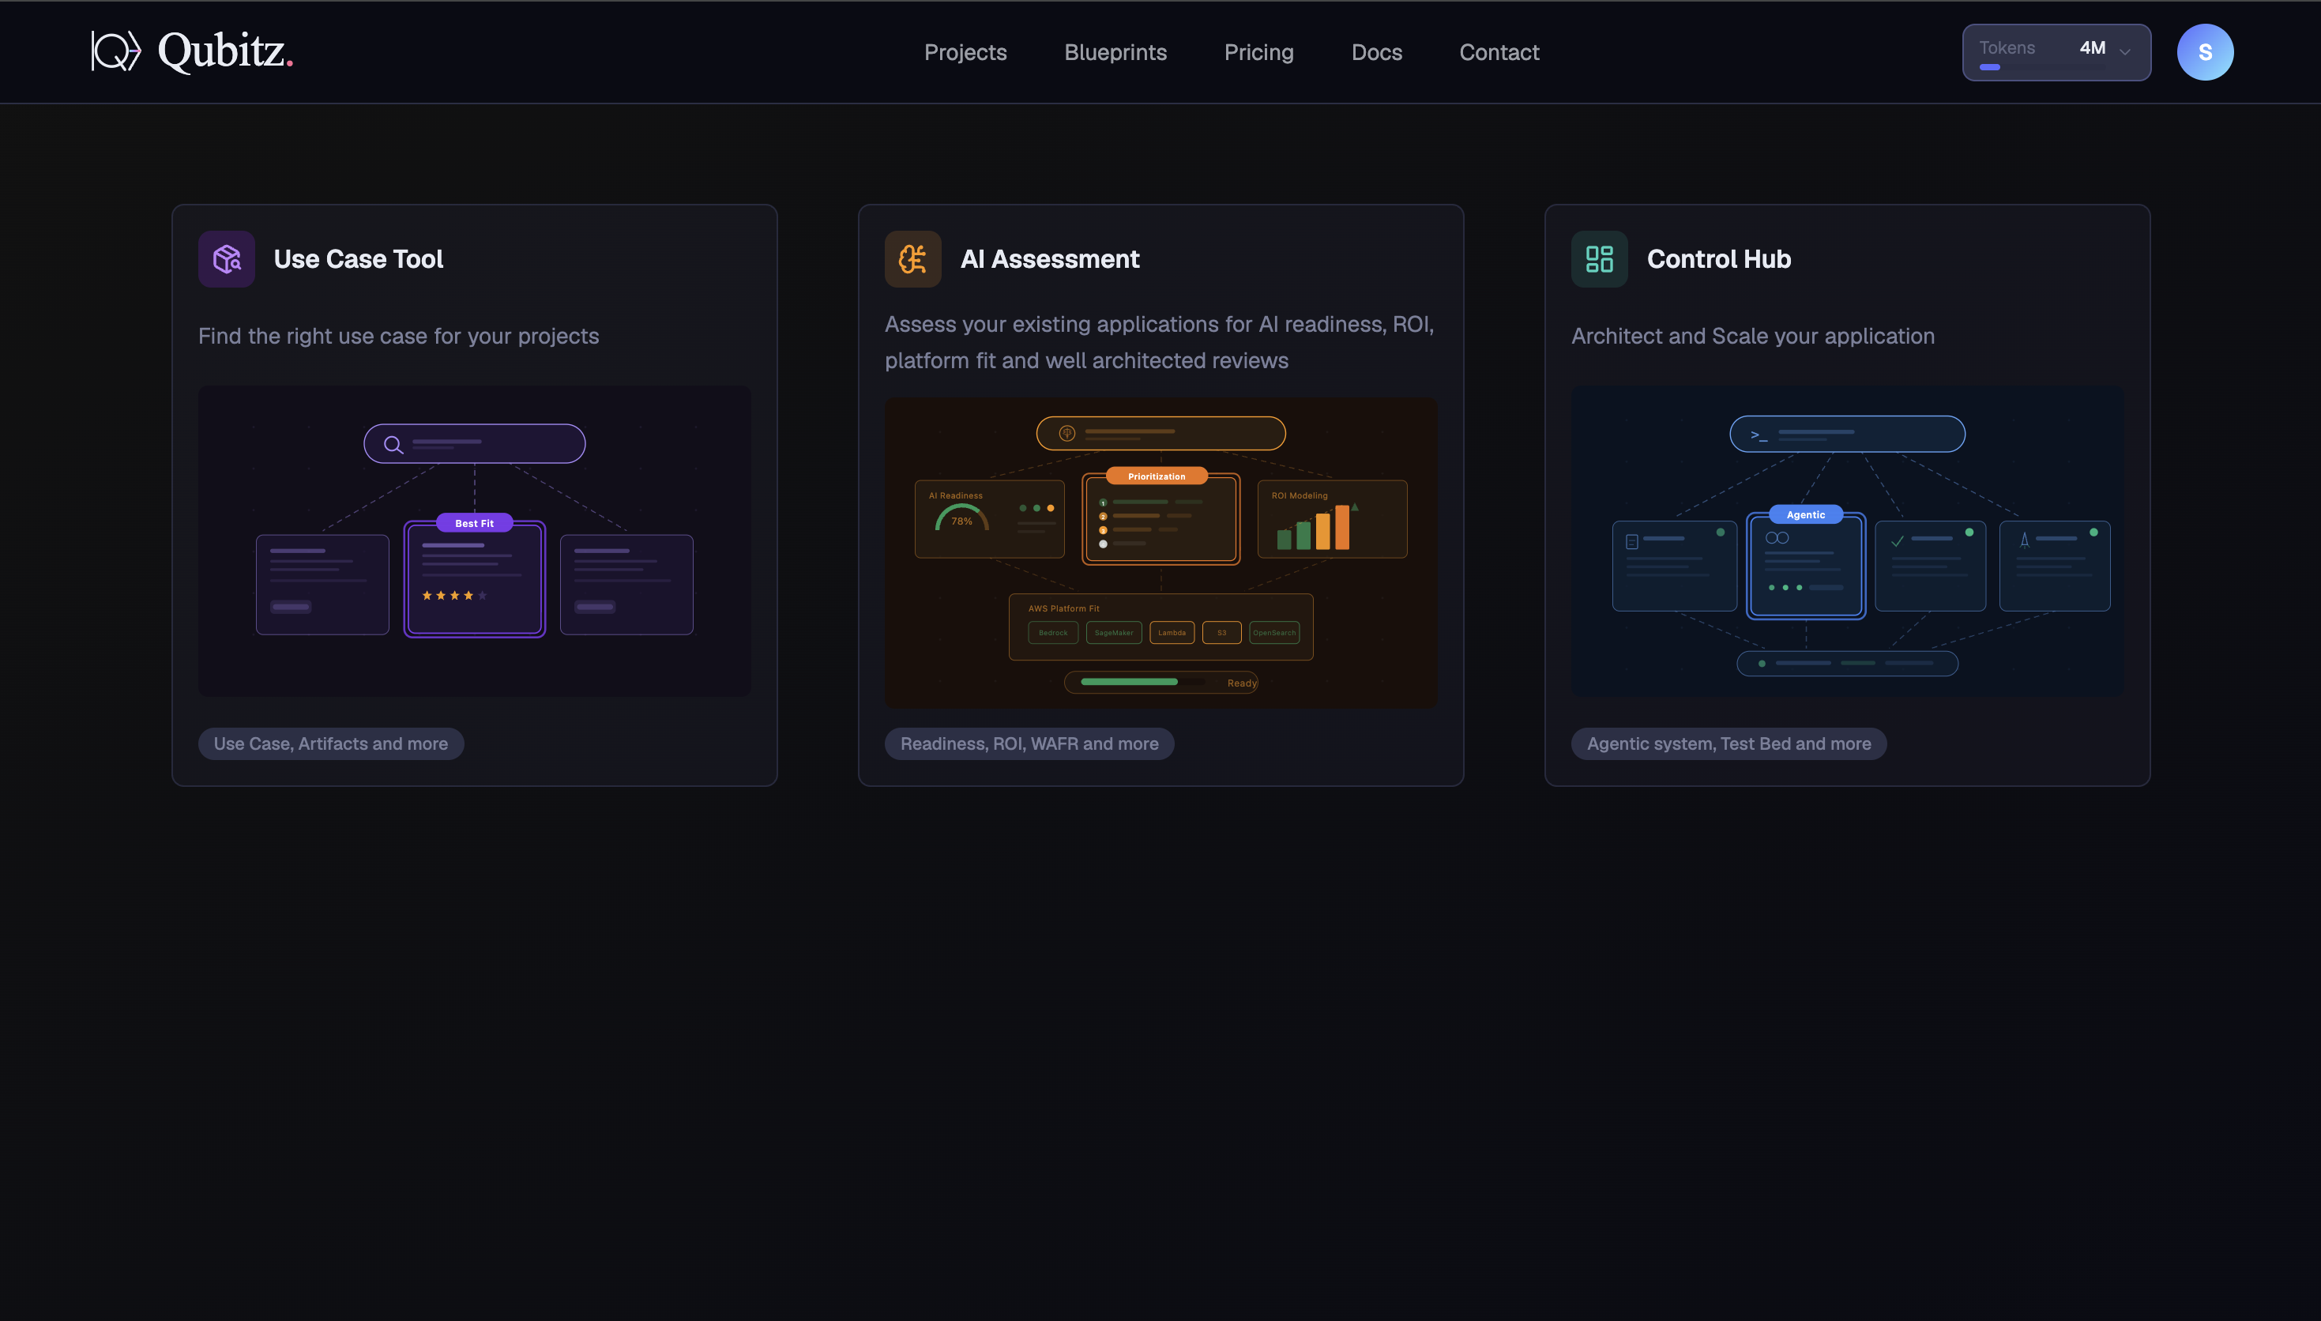Click the 'Use Case, Artifacts and more' tag
Image resolution: width=2321 pixels, height=1321 pixels.
point(331,744)
